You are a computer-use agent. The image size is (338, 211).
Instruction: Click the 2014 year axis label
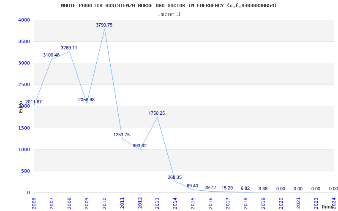pyautogui.click(x=175, y=203)
